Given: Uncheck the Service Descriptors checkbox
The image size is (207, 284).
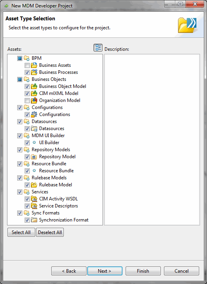Looking at the screenshot, I should [x=27, y=206].
